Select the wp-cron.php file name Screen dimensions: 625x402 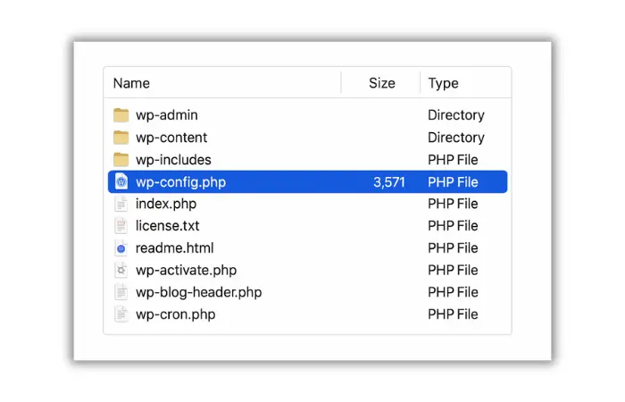(x=175, y=314)
